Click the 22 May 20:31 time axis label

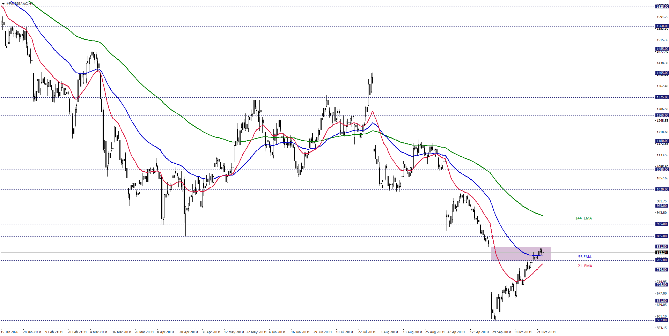[x=257, y=332]
